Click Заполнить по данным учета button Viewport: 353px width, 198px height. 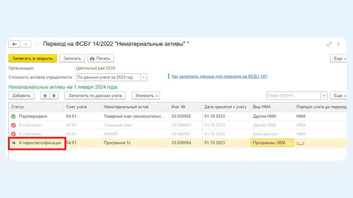(x=95, y=96)
